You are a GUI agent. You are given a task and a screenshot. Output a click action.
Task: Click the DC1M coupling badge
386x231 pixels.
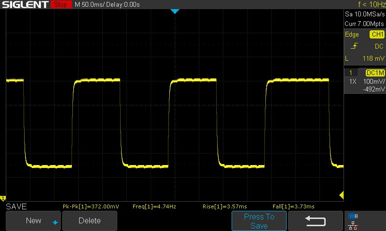pos(375,73)
